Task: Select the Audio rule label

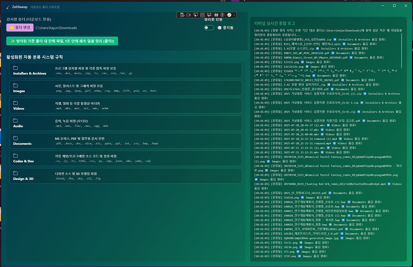Action: 18,126
